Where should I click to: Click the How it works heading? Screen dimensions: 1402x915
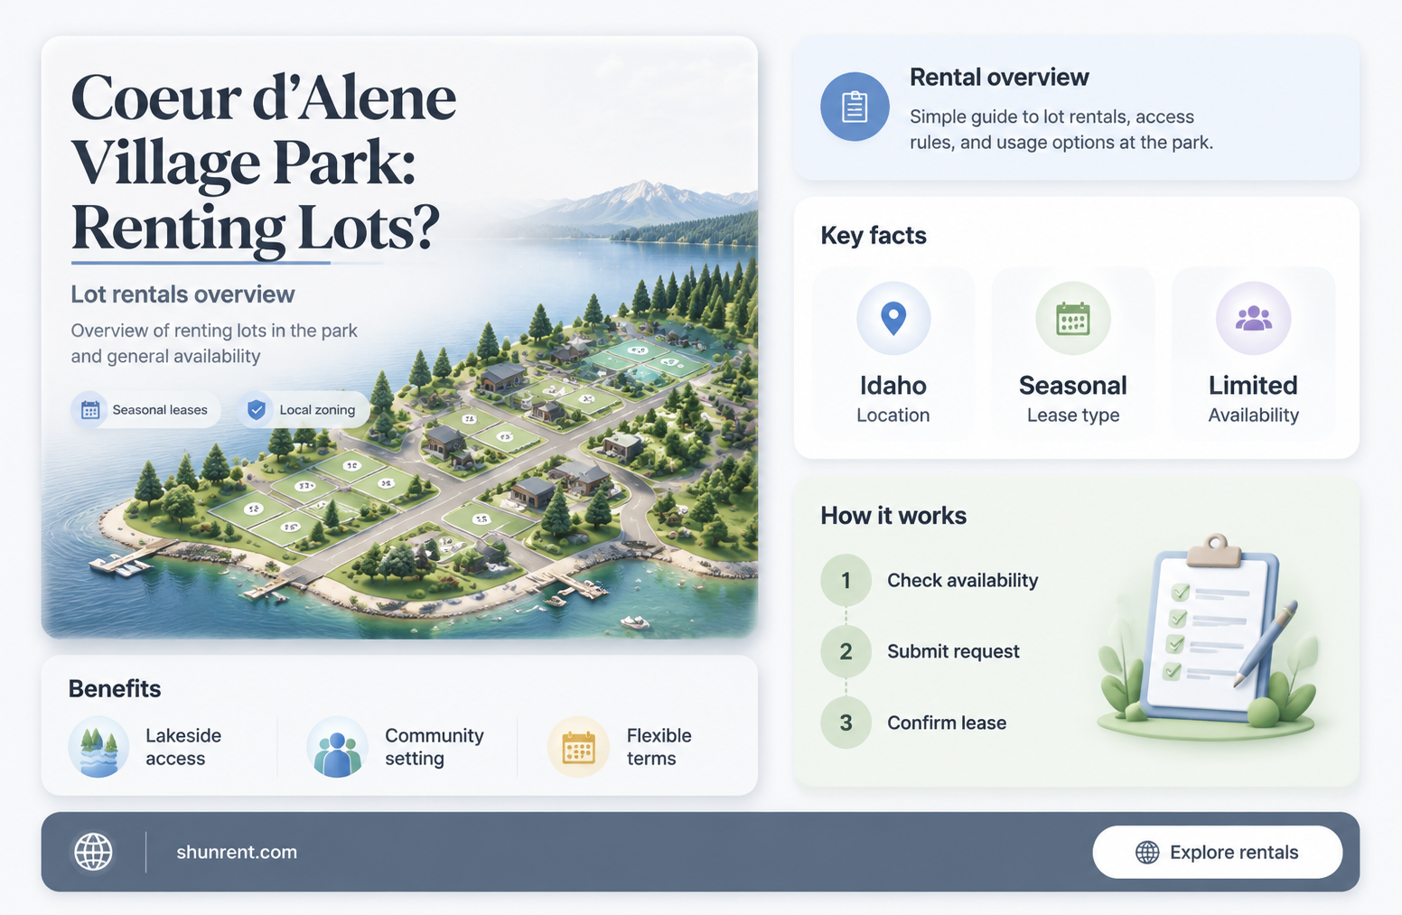(893, 516)
